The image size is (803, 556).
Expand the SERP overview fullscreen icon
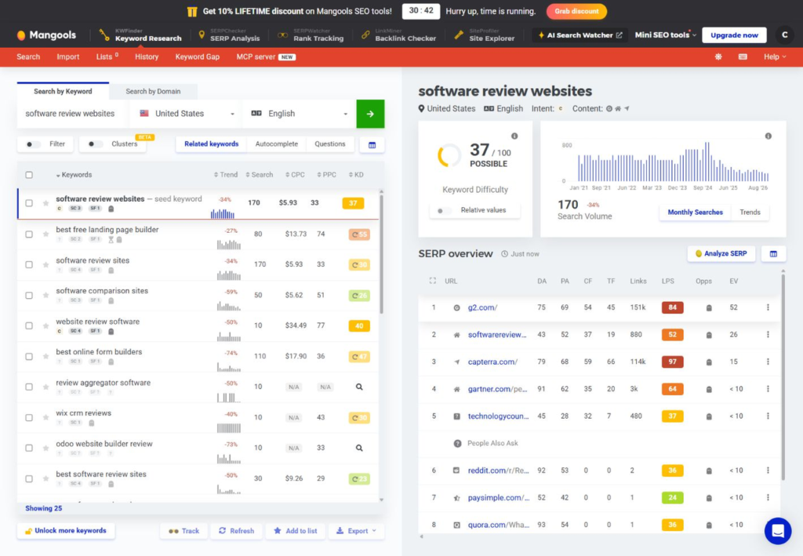coord(433,281)
